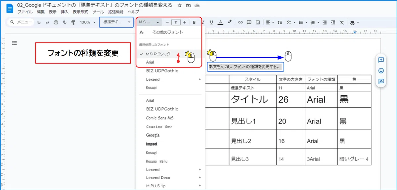This screenshot has width=397, height=190.
Task: Click the add comment icon at the right margin
Action: pyautogui.click(x=381, y=60)
